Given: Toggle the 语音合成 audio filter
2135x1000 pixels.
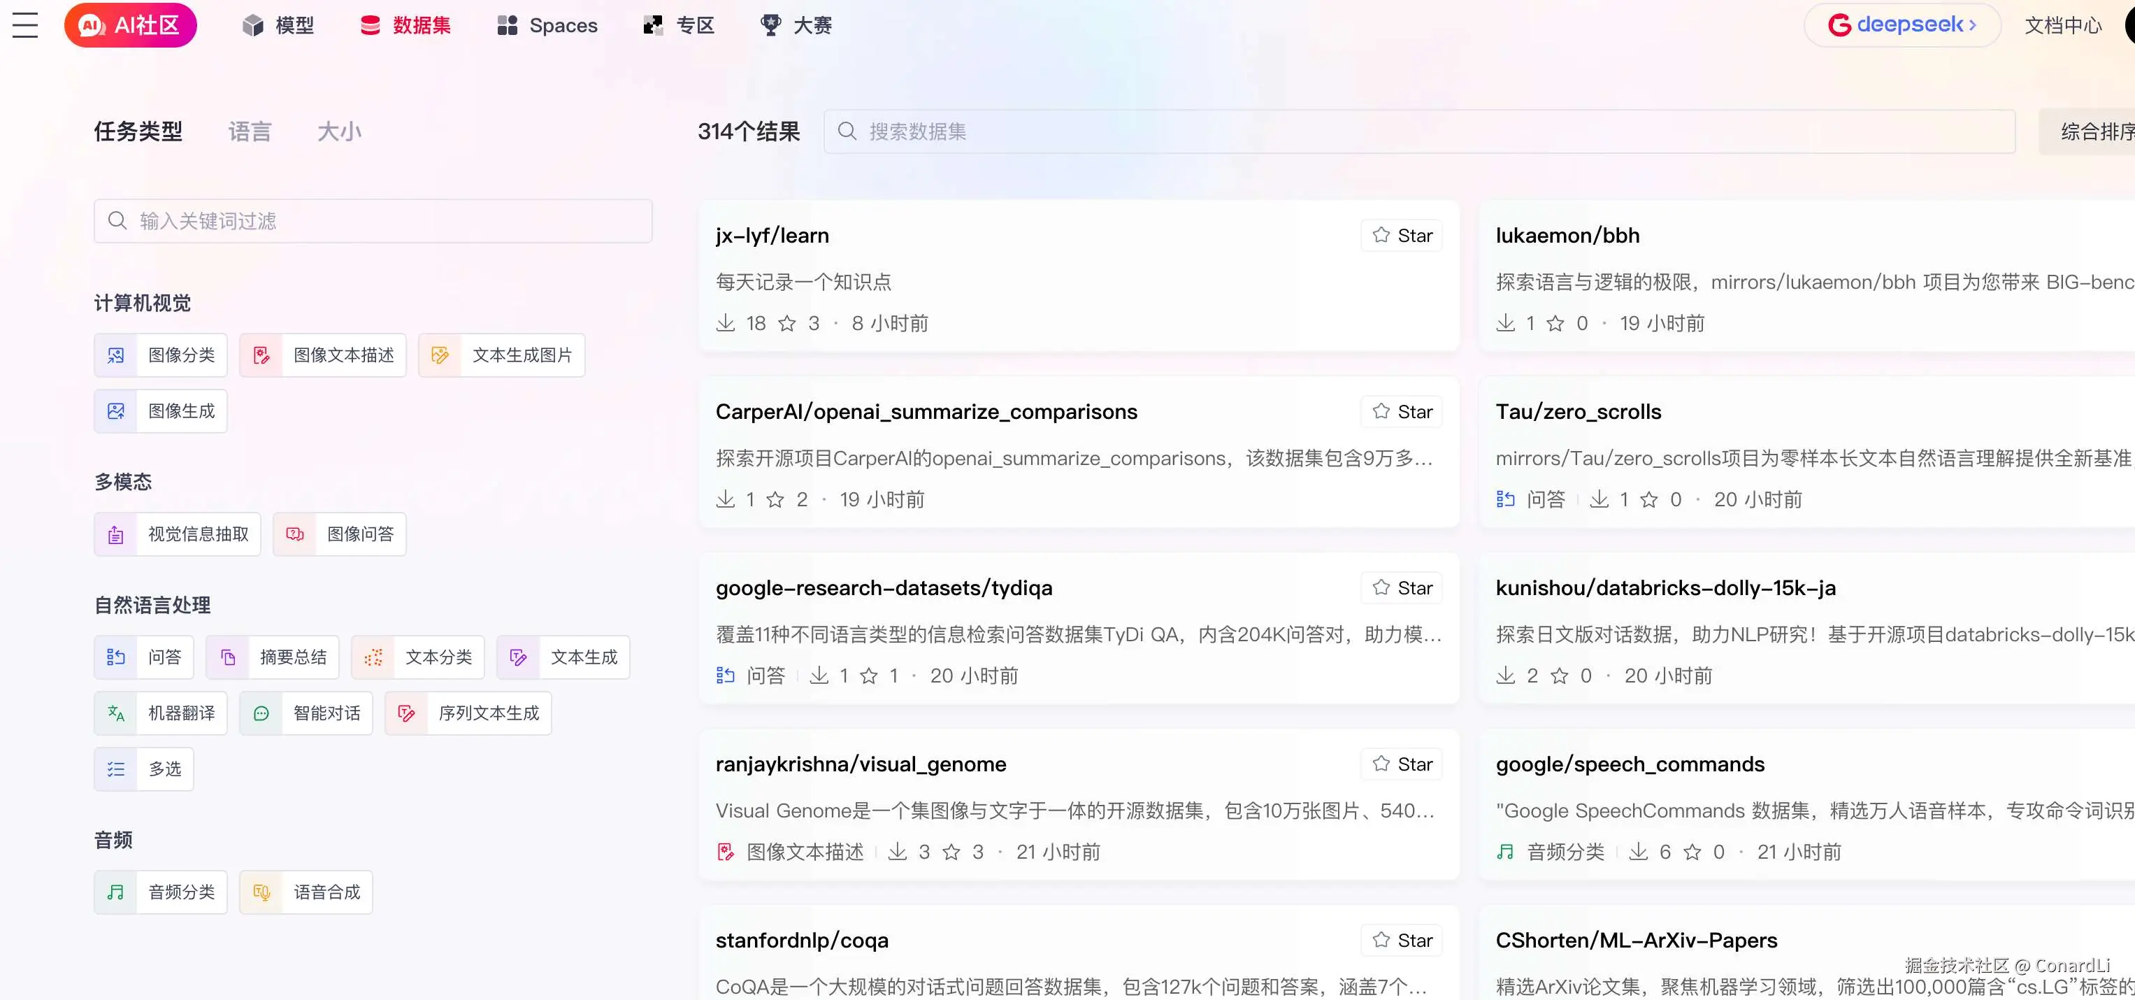Looking at the screenshot, I should 305,892.
